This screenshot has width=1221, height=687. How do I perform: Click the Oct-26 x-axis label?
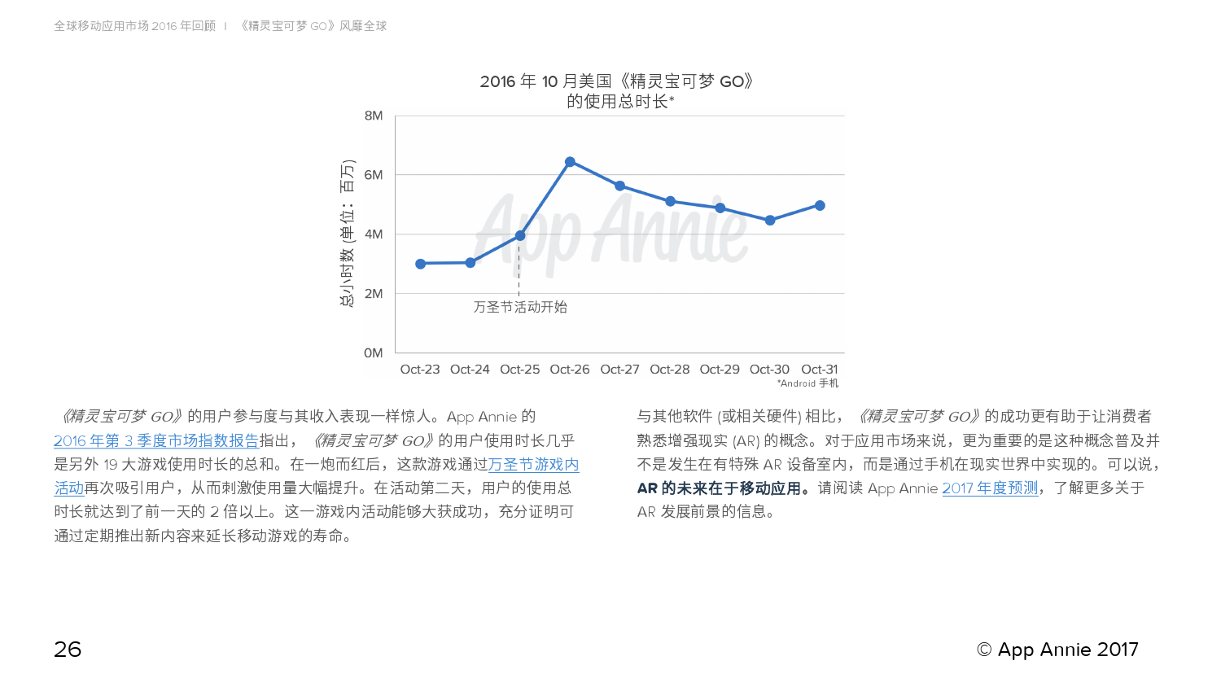(570, 370)
